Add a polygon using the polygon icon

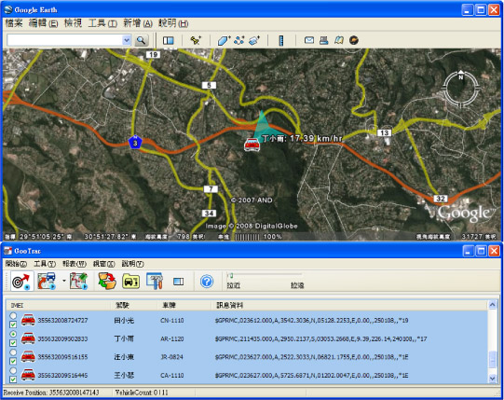coord(224,40)
